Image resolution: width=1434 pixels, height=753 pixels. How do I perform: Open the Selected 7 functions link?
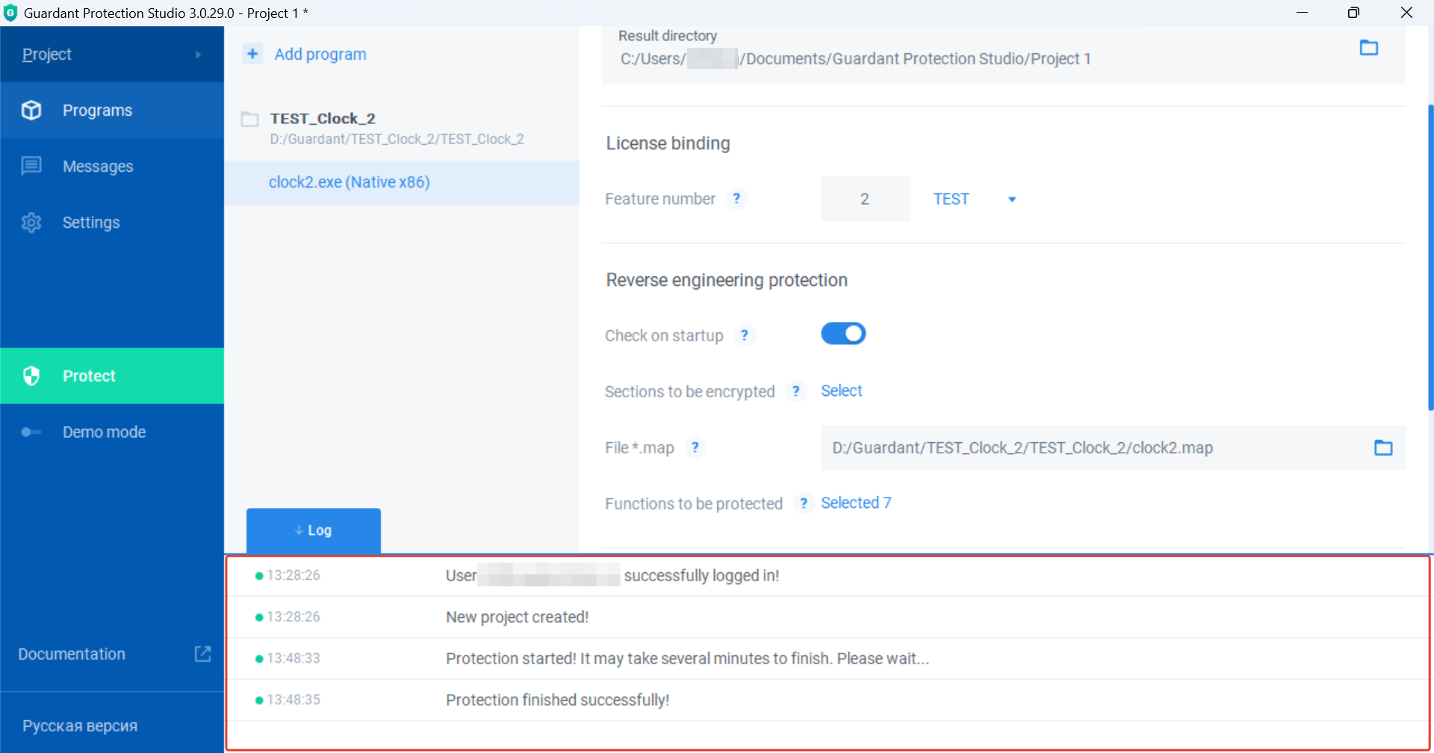[855, 503]
